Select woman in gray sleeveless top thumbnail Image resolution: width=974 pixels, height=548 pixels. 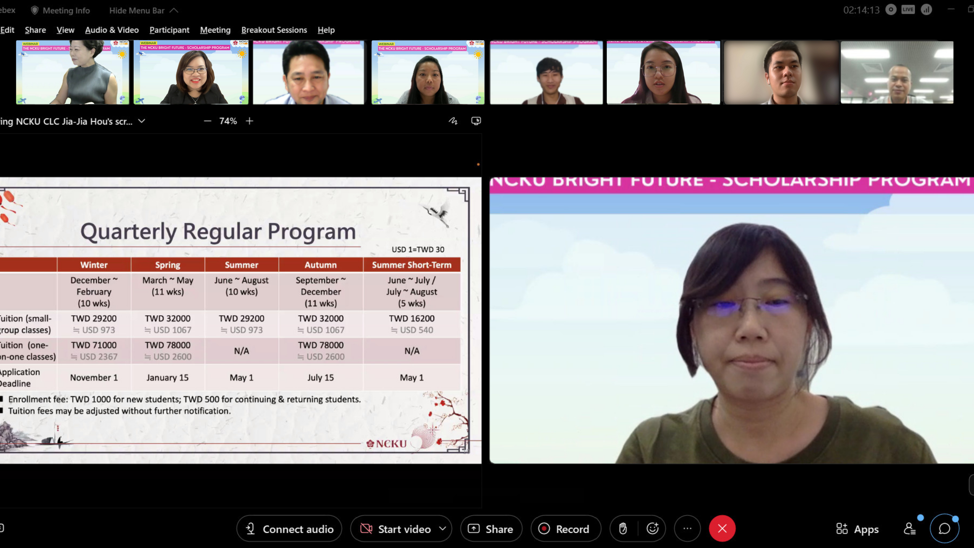tap(72, 72)
